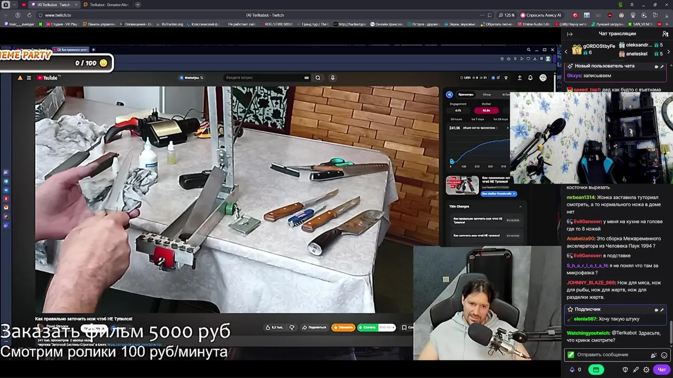Click username Watchingyoutwich in chat
The image size is (673, 378).
tap(588, 333)
